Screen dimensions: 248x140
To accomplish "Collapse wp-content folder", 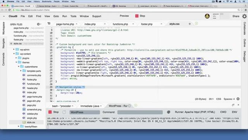I will pos(14,54).
